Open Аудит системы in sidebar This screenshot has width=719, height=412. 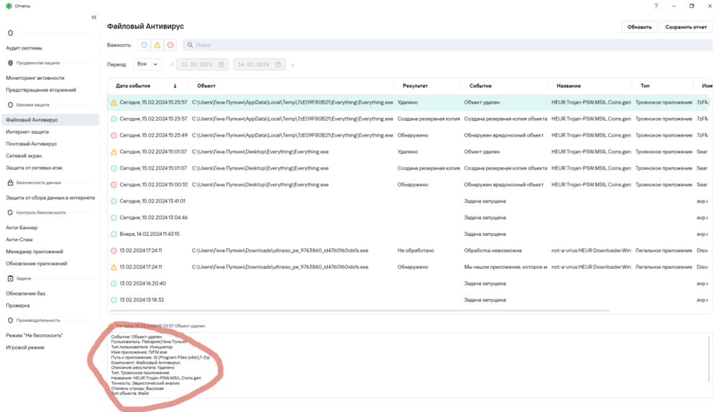coord(24,48)
